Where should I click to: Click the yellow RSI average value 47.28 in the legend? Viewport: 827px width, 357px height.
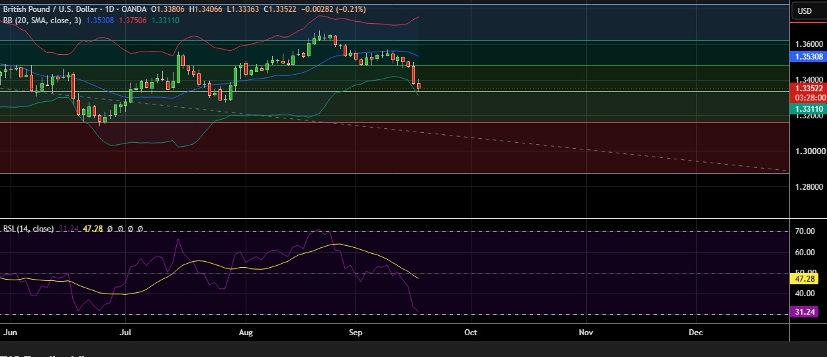[91, 229]
